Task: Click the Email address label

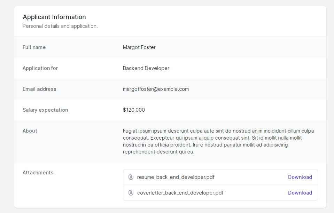Action: (39, 89)
